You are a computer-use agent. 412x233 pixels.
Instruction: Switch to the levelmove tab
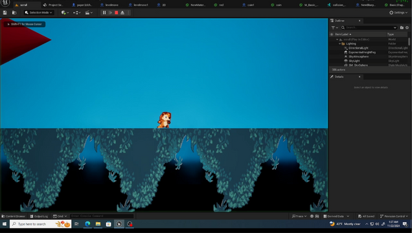coord(110,5)
